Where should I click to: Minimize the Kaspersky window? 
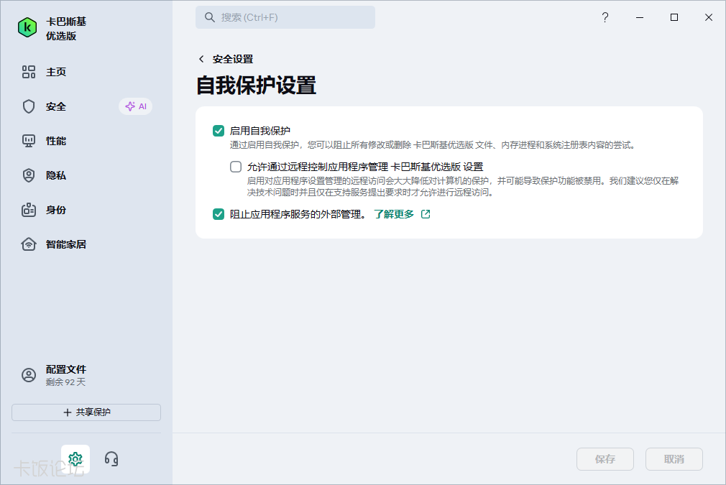point(640,17)
